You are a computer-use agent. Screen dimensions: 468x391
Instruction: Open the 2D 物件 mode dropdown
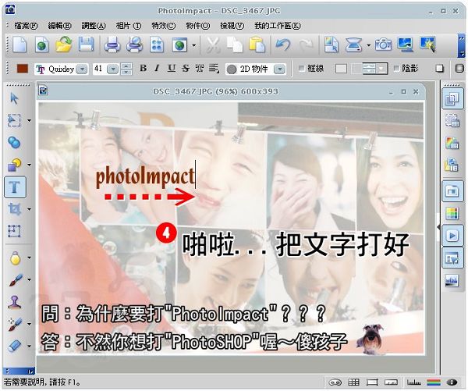[279, 69]
